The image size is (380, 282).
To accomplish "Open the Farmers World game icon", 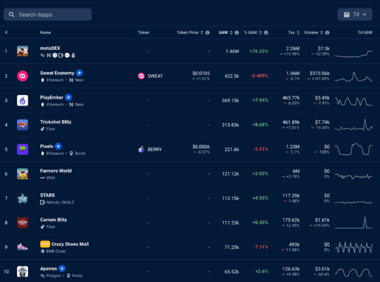I will (23, 174).
